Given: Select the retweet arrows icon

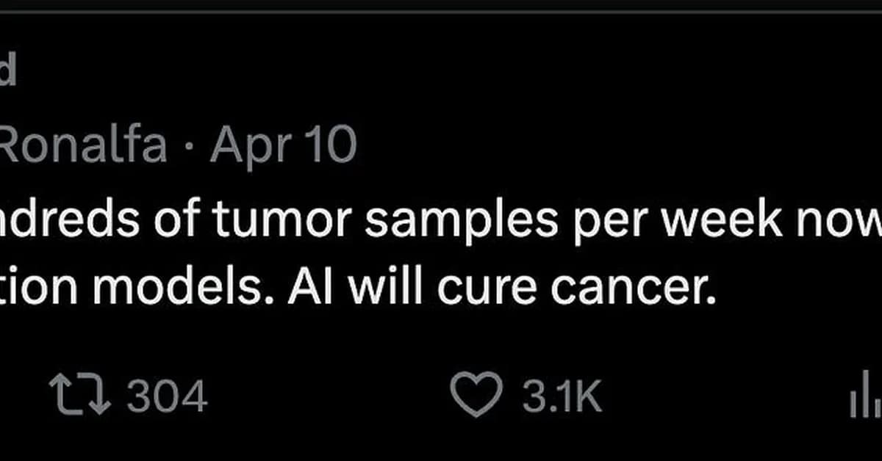Looking at the screenshot, I should point(81,395).
